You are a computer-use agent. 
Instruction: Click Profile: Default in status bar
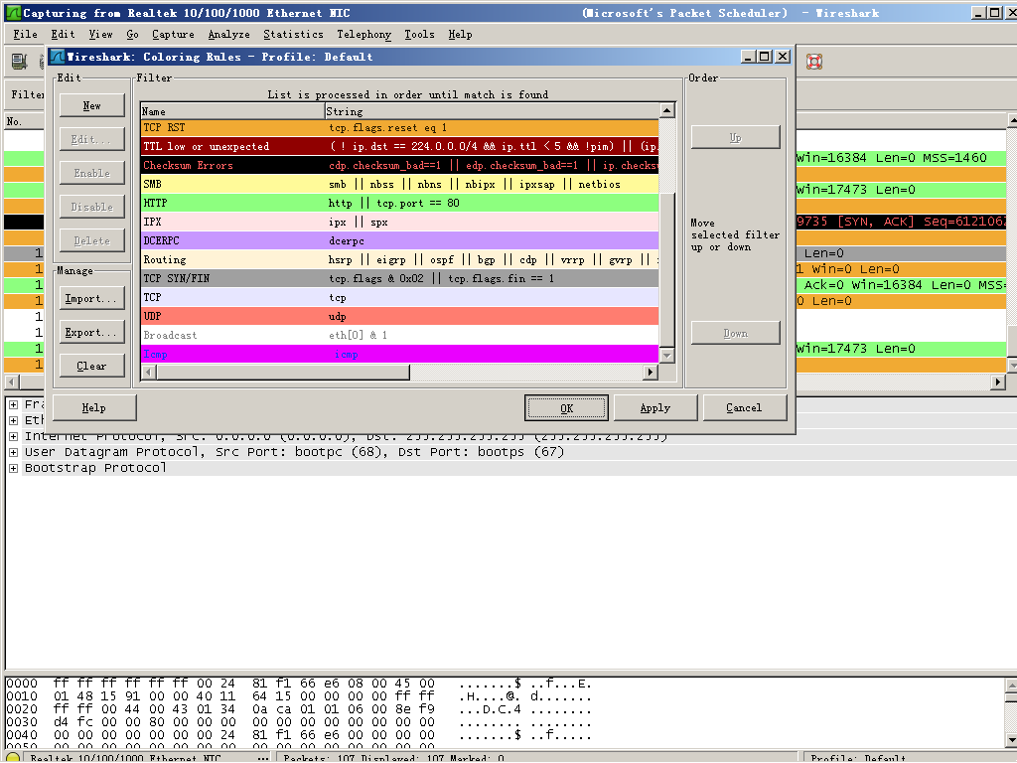point(859,758)
